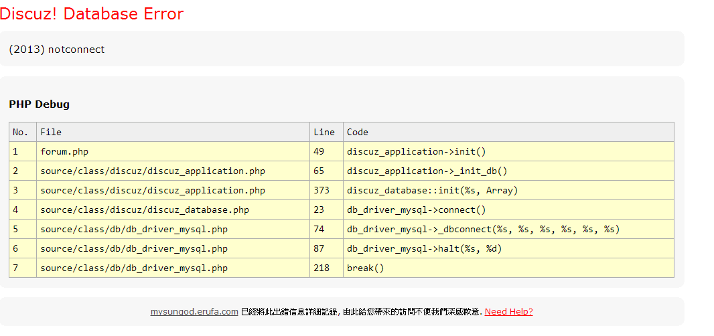Click row number 3 cell

[x=23, y=190]
